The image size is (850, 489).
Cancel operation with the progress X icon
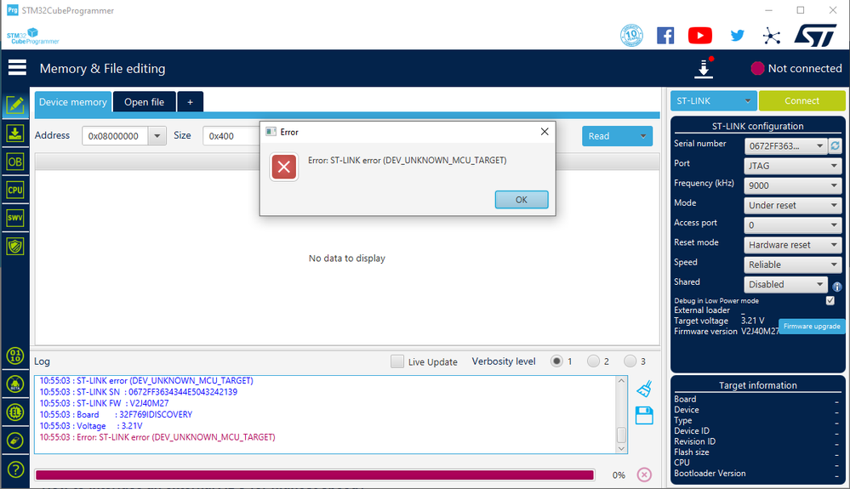[644, 475]
